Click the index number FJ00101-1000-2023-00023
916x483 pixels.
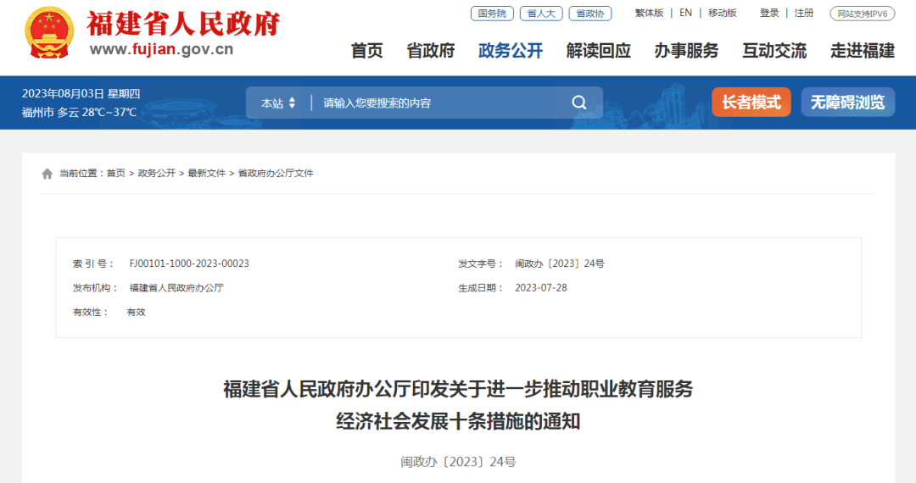click(189, 264)
